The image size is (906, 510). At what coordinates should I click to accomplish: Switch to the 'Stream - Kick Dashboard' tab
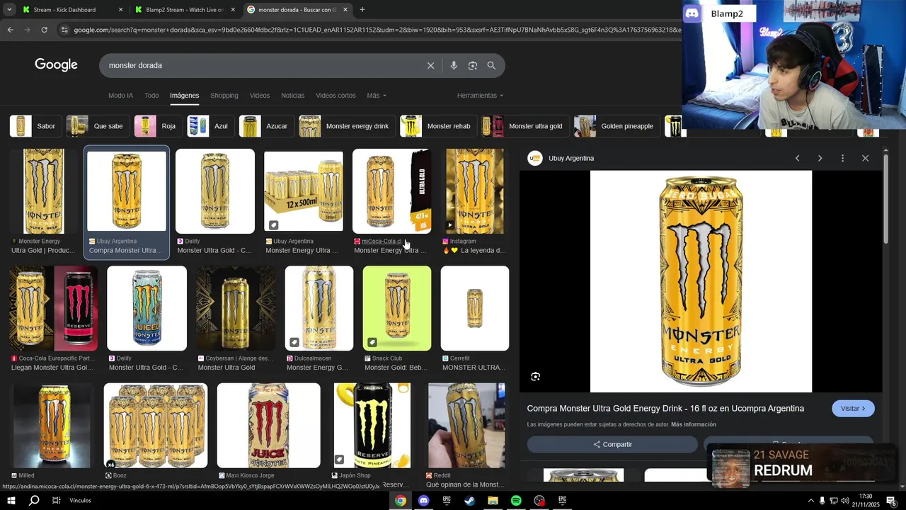(71, 10)
